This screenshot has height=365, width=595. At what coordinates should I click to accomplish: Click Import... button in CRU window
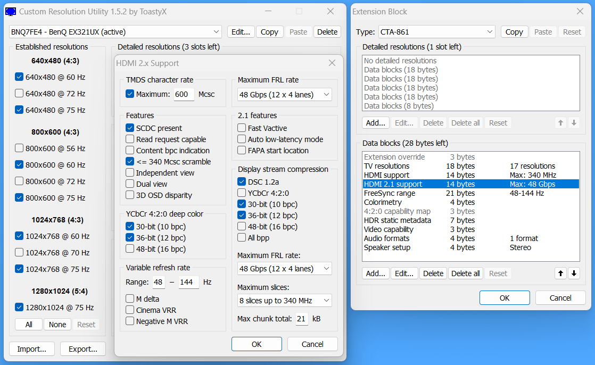pyautogui.click(x=32, y=349)
